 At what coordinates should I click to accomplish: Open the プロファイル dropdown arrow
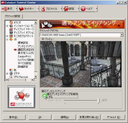tap(61, 9)
